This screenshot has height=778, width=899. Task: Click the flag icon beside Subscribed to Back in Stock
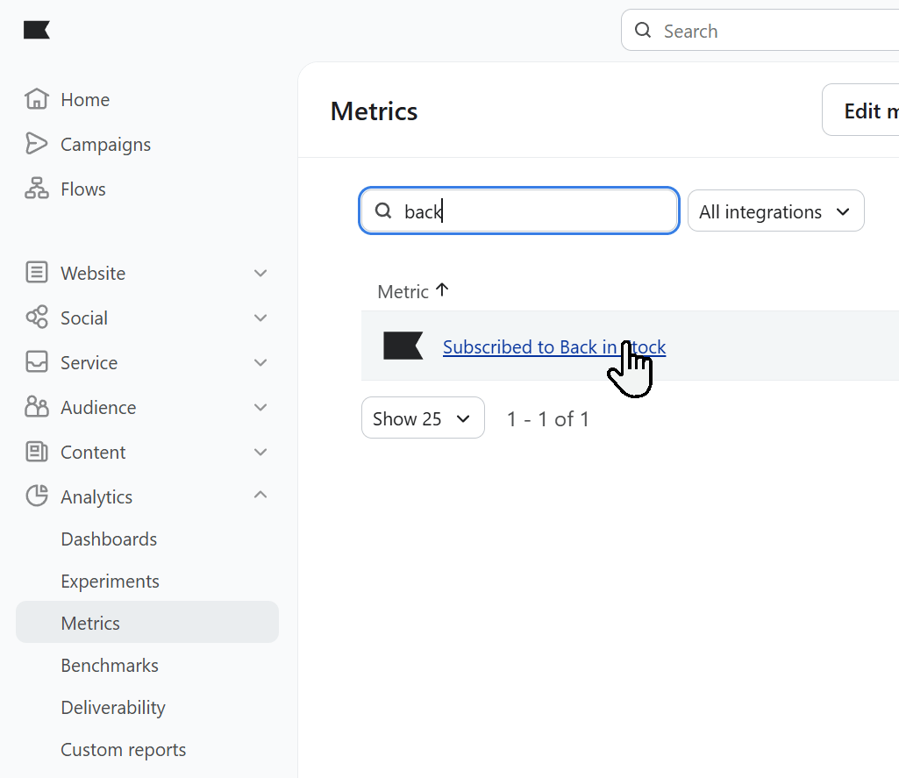tap(403, 346)
